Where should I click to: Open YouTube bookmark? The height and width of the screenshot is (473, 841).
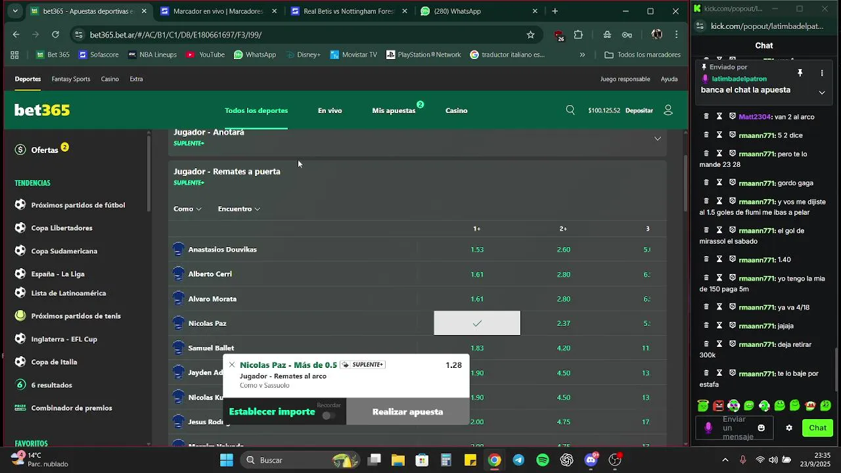tap(205, 55)
